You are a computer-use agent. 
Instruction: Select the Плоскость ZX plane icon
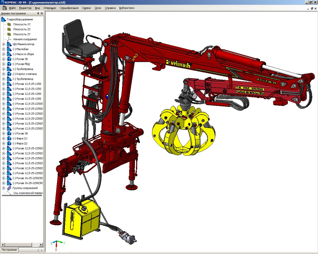tap(9, 29)
